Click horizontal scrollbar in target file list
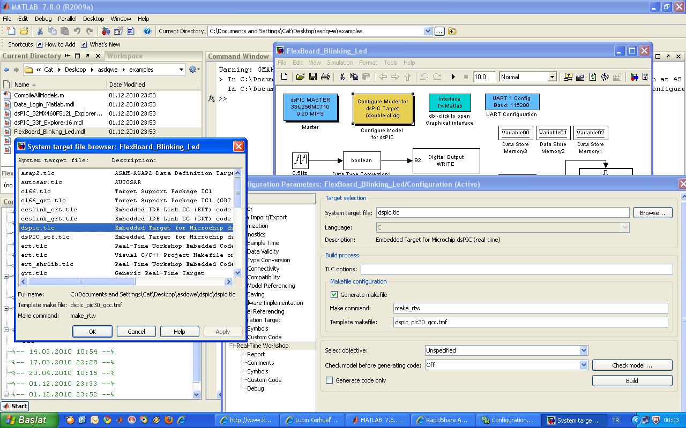 pyautogui.click(x=126, y=282)
